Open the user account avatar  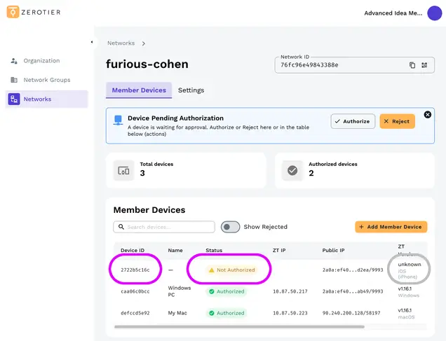(x=434, y=13)
